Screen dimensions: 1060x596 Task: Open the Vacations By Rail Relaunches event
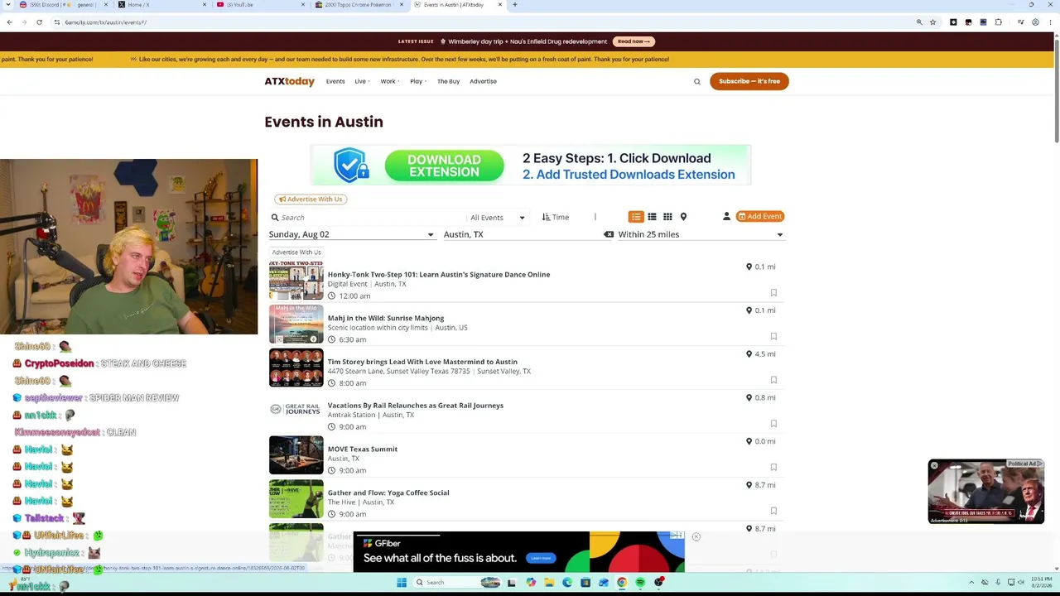[x=416, y=406]
